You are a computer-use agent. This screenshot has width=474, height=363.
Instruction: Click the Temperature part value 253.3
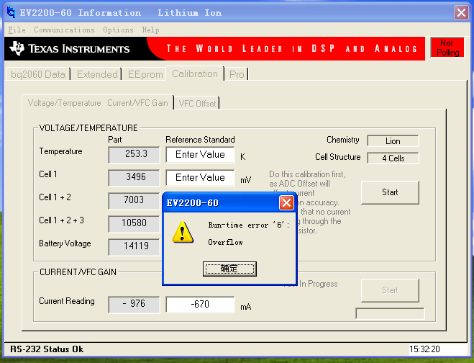point(134,155)
